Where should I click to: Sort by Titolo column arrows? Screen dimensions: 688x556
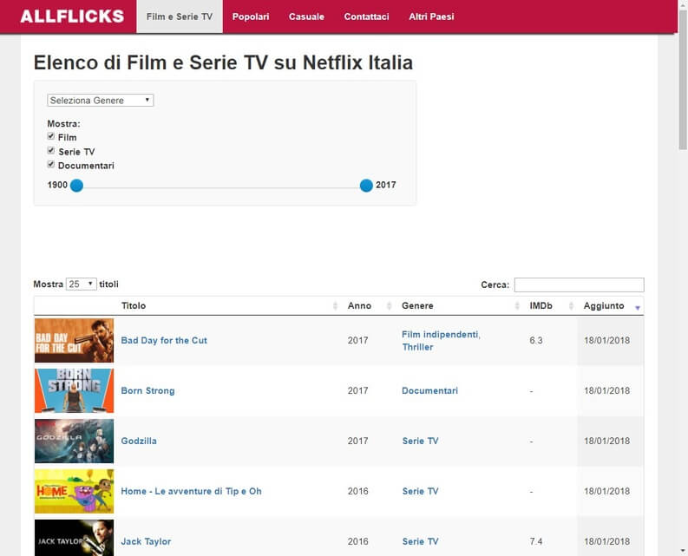pyautogui.click(x=335, y=306)
